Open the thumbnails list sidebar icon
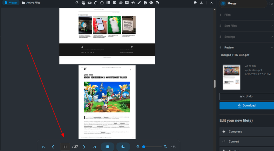274x151 pixels. [x=108, y=3]
